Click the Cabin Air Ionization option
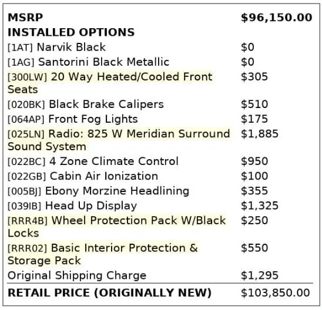The width and height of the screenshot is (322, 310). 83,176
